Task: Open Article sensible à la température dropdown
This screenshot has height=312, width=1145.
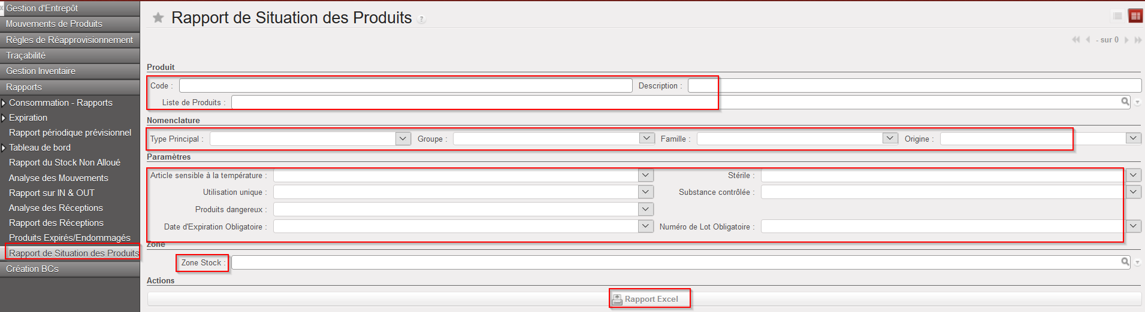Action: pos(645,176)
